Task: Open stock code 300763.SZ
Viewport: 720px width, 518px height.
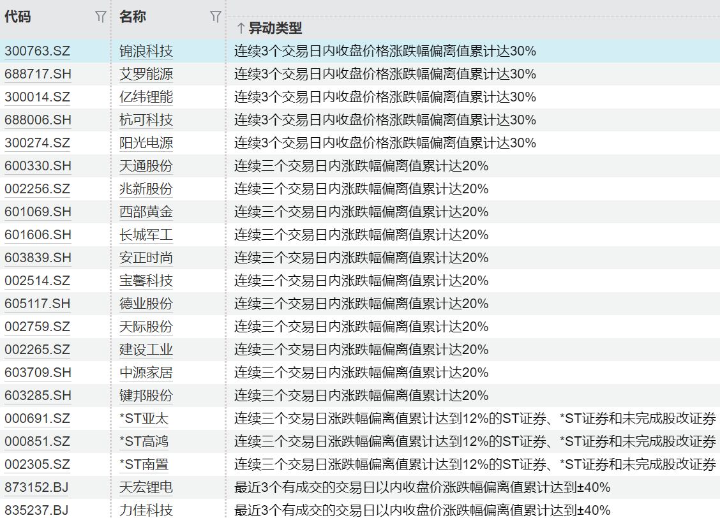Action: tap(37, 51)
